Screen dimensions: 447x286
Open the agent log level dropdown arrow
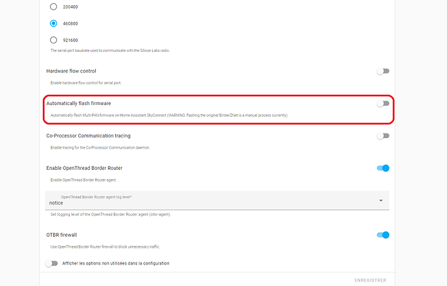point(380,201)
